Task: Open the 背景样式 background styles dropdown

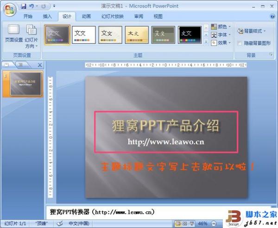Action: tap(252, 31)
